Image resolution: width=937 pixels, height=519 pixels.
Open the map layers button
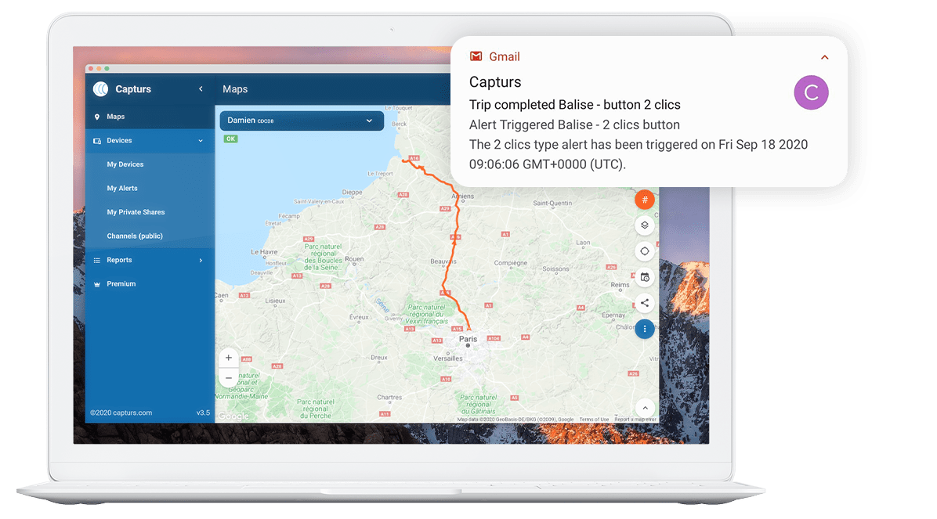click(x=644, y=225)
